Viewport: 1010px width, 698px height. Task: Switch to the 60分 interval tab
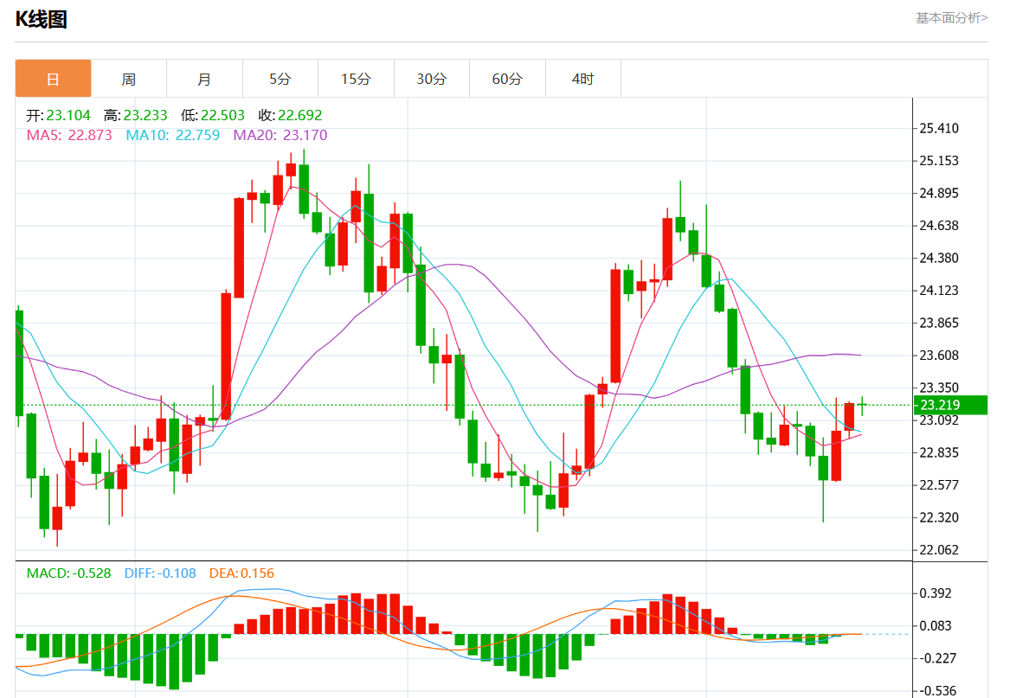click(x=507, y=79)
